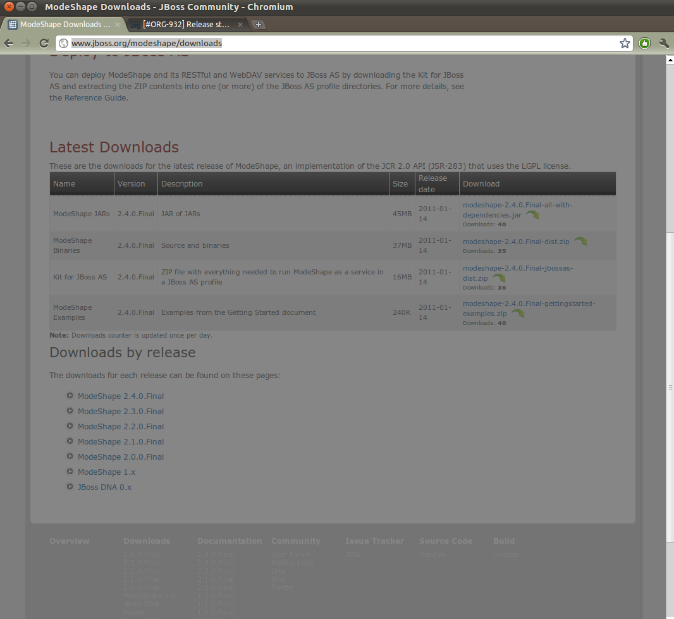Click the Source and binaries description cell
This screenshot has height=619, width=674.
(273, 245)
